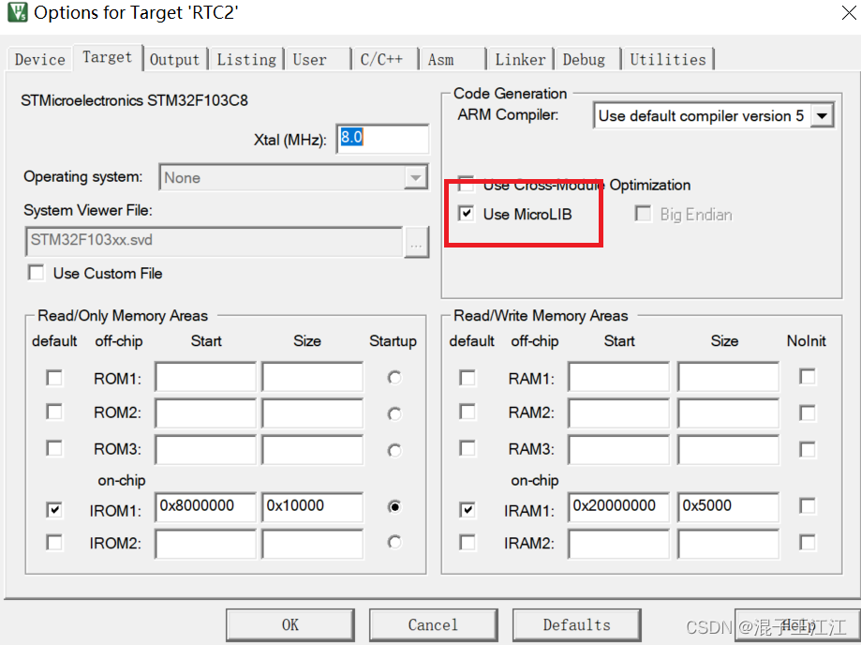Click the IROM2 Start field

click(x=205, y=544)
